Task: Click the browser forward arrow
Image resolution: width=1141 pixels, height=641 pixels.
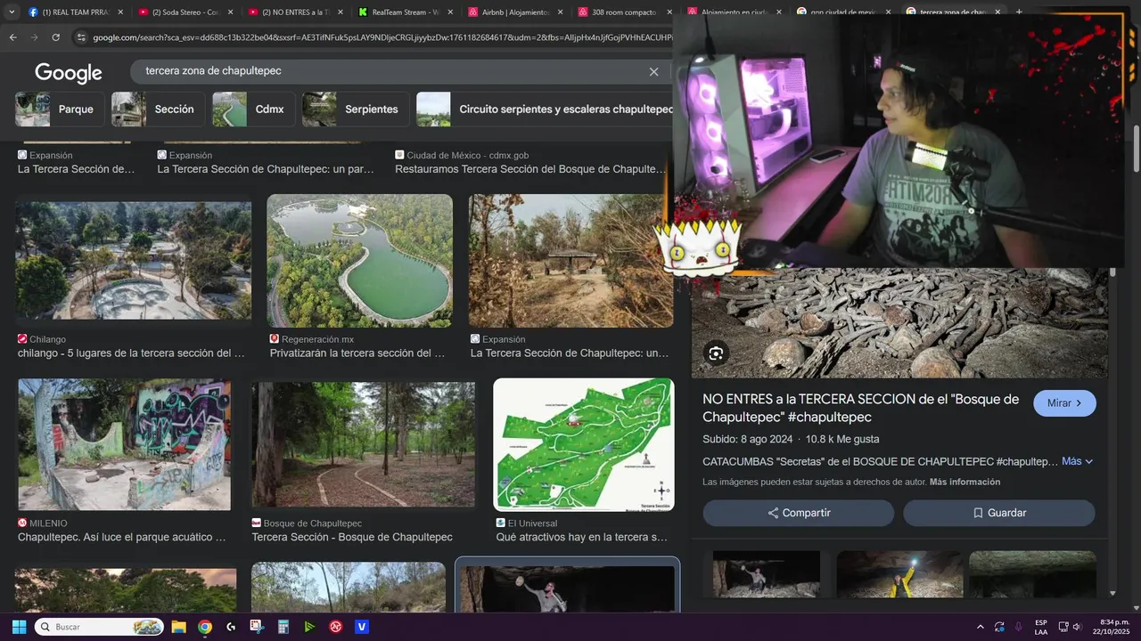Action: [34, 37]
